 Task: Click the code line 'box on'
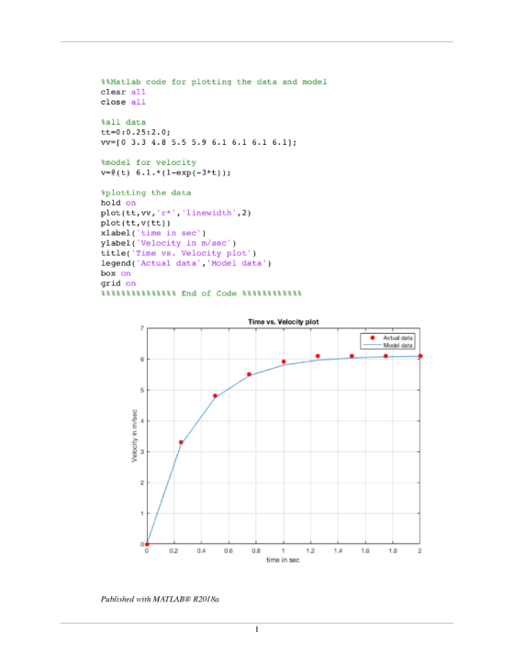116,273
